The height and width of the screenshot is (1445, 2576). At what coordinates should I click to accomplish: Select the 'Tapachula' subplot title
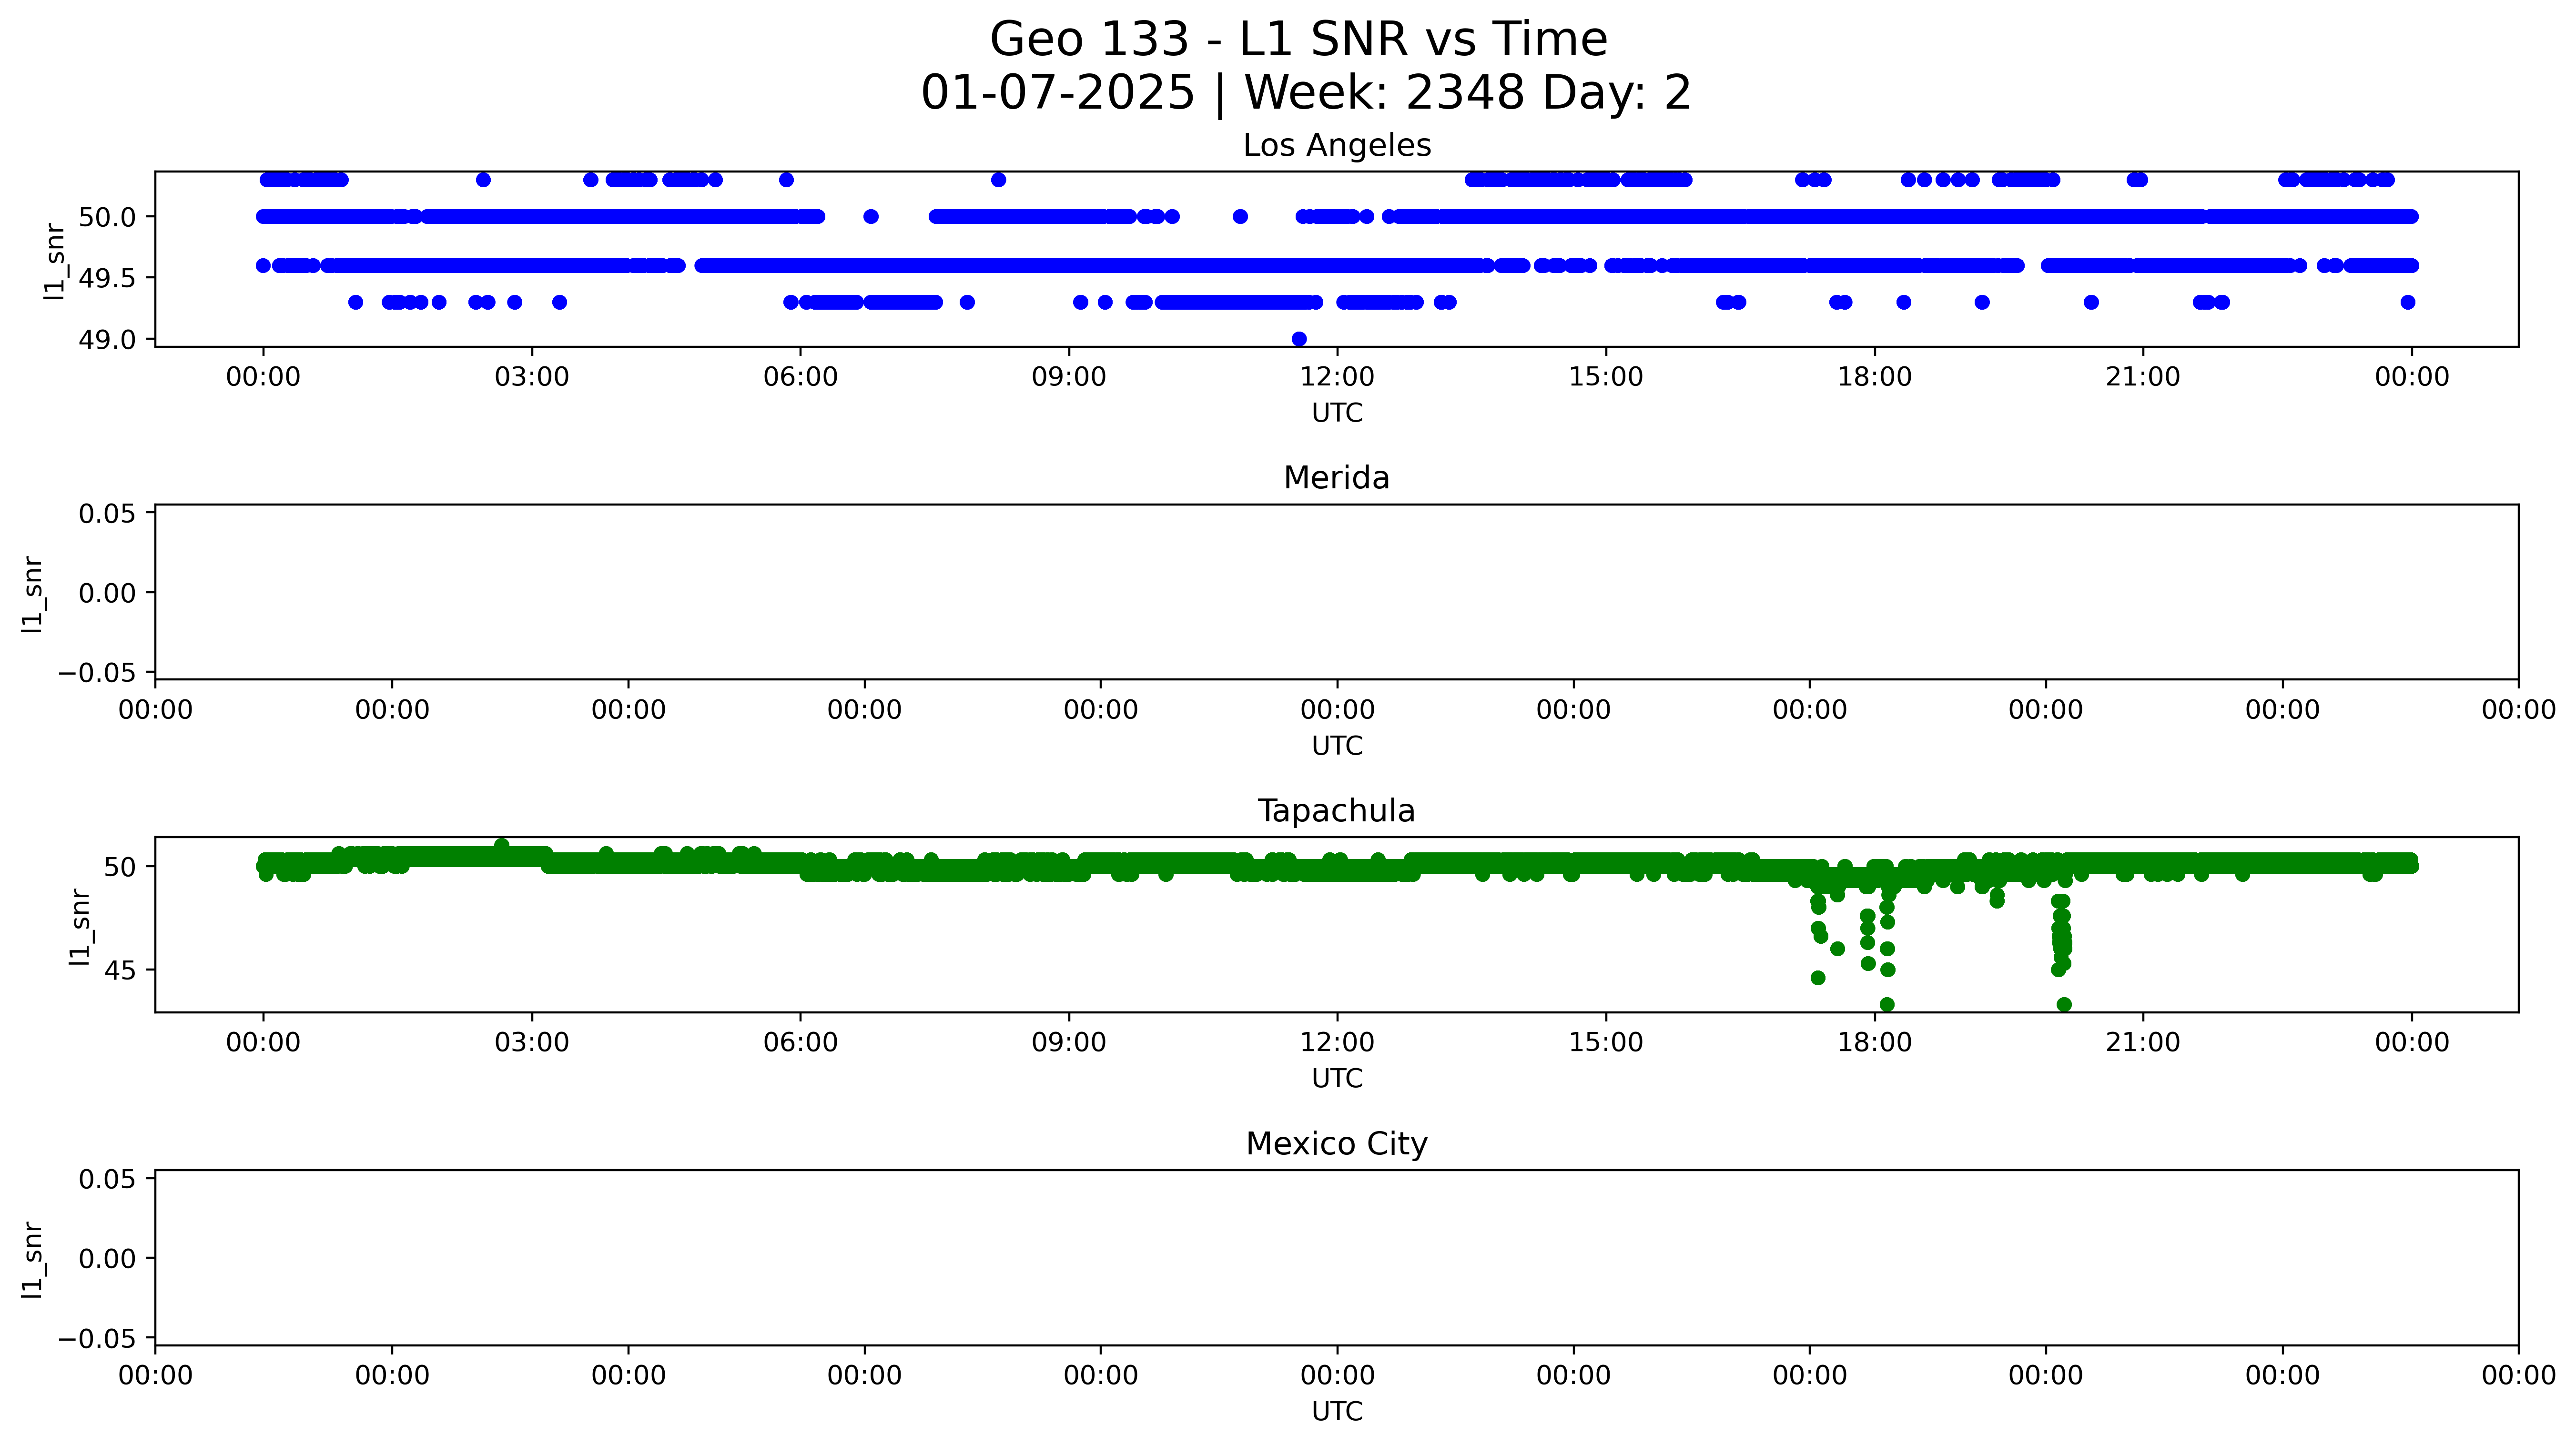click(x=1336, y=811)
